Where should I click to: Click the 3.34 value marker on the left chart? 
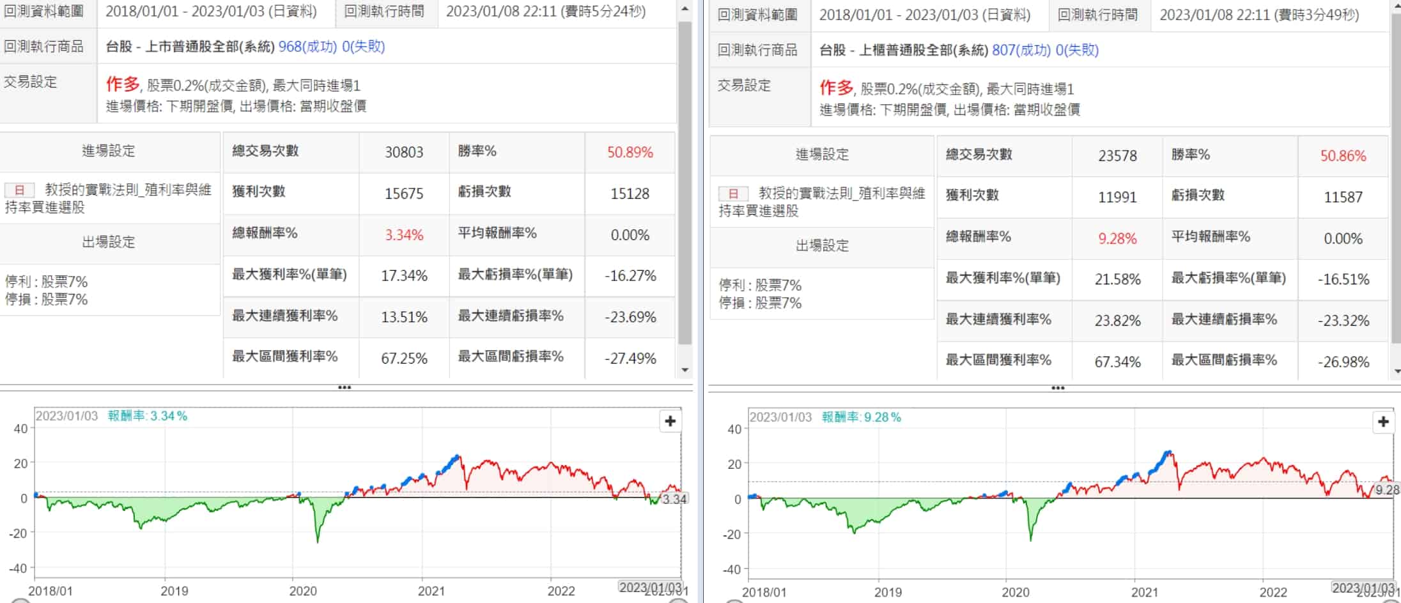pos(674,500)
